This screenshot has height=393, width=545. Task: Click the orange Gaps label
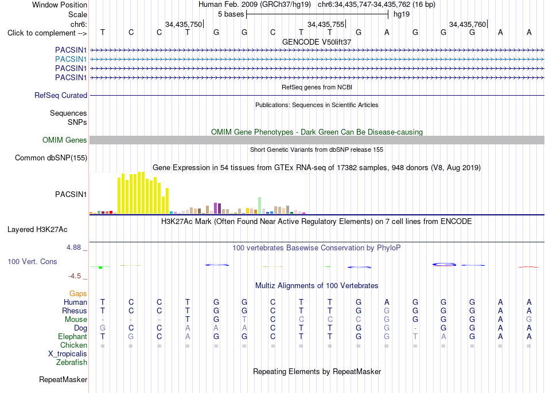point(78,294)
